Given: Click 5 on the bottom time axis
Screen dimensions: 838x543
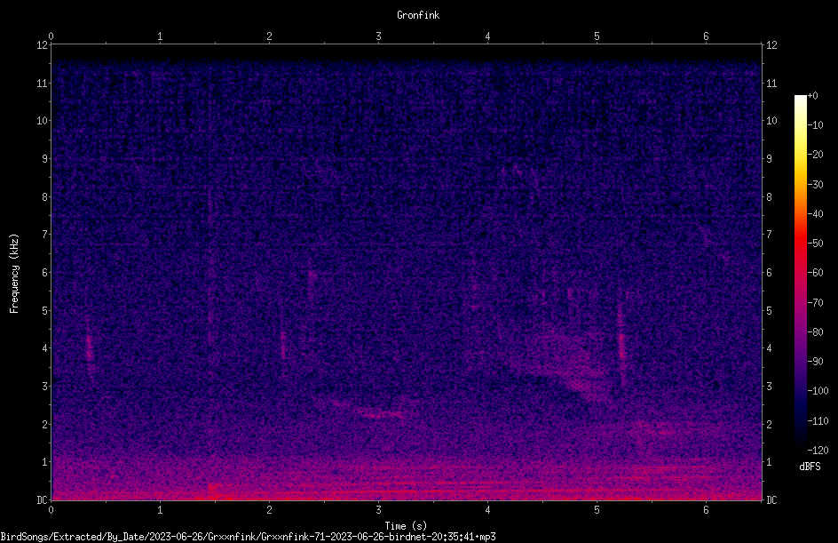Looking at the screenshot, I should coord(597,510).
